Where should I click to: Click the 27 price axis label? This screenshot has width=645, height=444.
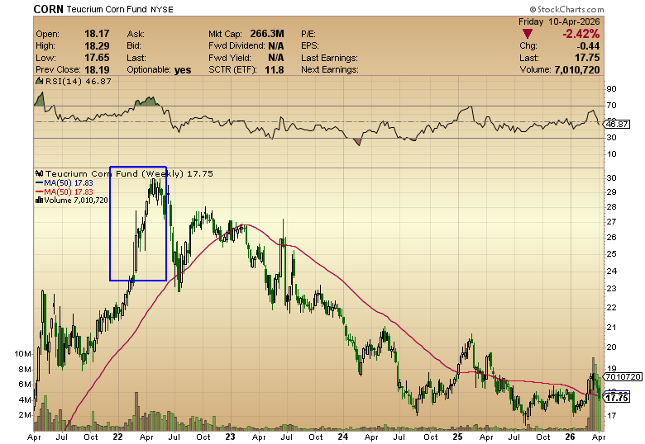[611, 222]
